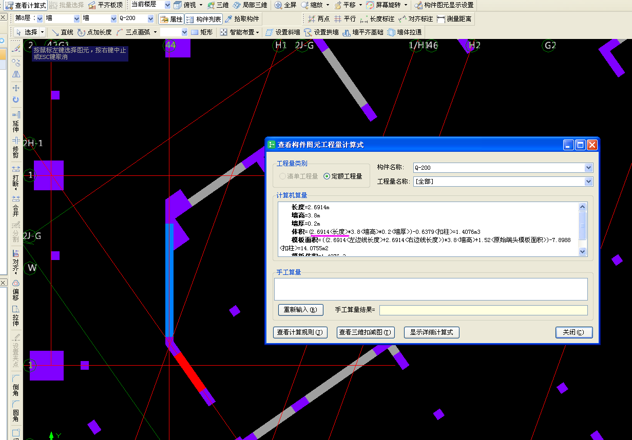
Task: Click the 合并 merge tool in sidebar
Action: (x=16, y=205)
